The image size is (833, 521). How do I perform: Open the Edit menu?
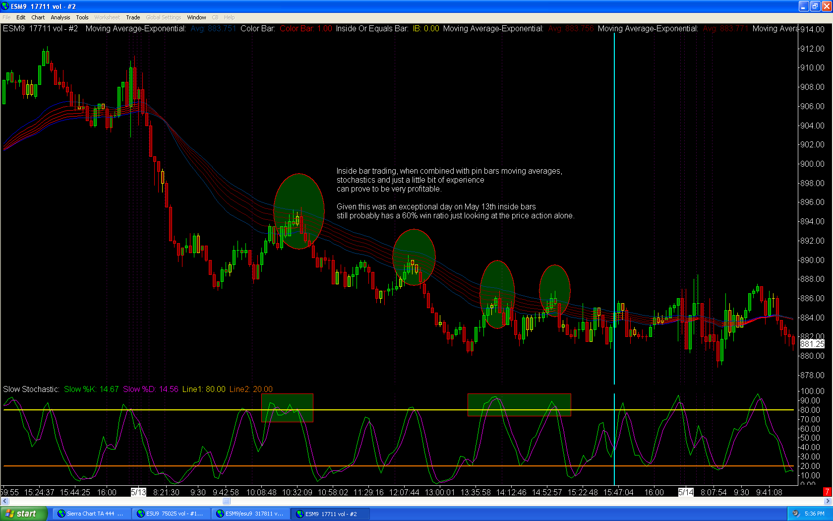pyautogui.click(x=21, y=17)
